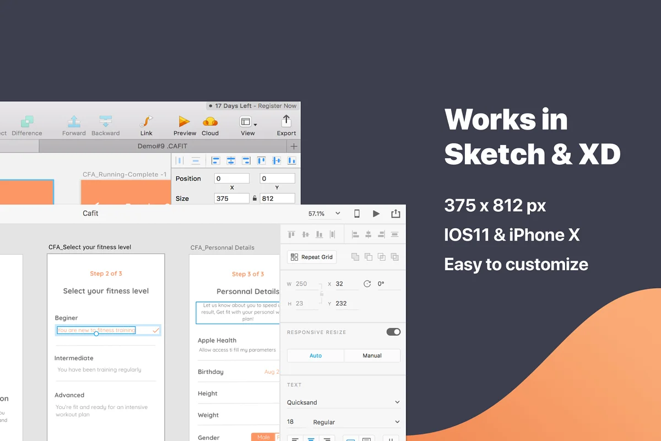Click the rotation field showing 0°
Image resolution: width=661 pixels, height=441 pixels.
click(388, 284)
